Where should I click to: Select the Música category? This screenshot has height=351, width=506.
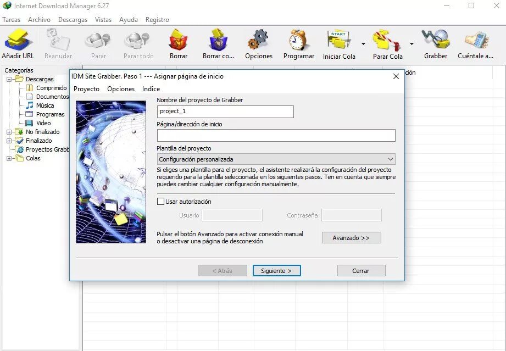pos(45,105)
